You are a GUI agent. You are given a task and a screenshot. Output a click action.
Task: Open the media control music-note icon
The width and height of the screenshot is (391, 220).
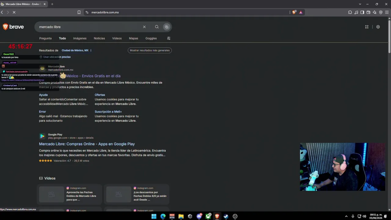point(356,12)
